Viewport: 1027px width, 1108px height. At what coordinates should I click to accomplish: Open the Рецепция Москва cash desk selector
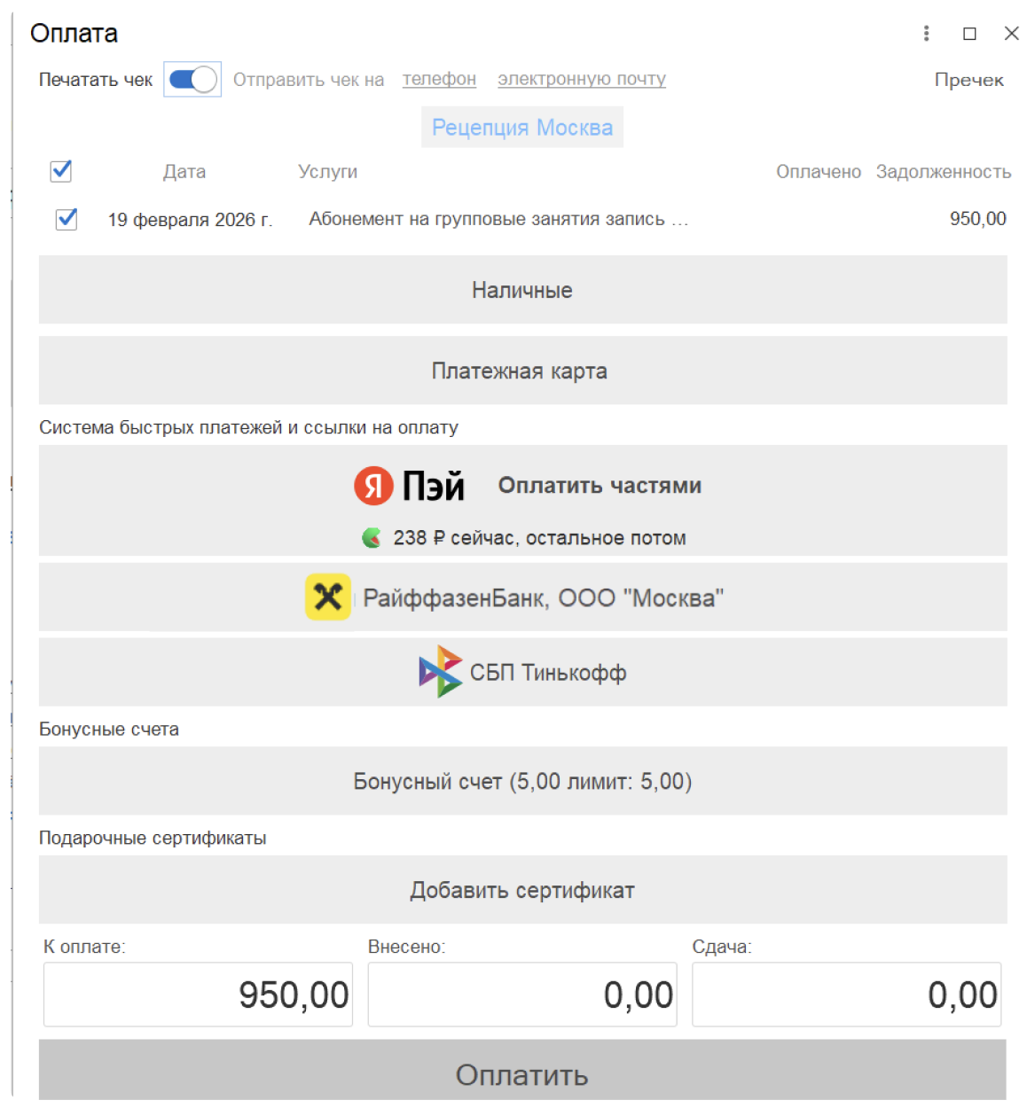[522, 128]
